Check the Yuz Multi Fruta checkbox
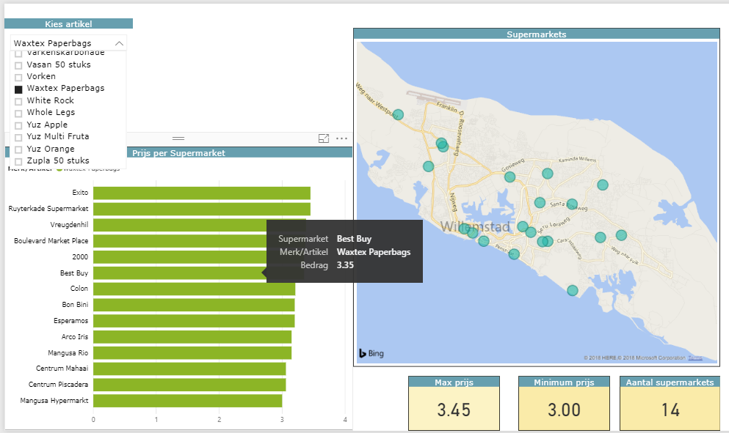 [18, 138]
